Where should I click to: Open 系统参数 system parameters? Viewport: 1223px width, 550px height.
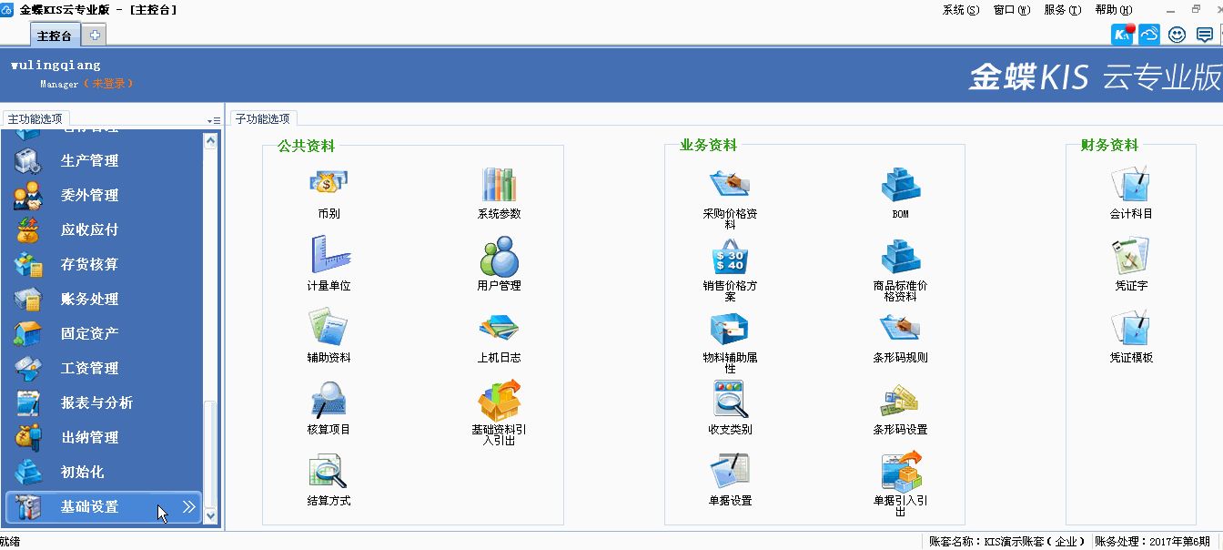click(x=499, y=186)
